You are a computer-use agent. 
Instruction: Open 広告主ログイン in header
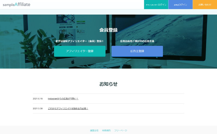(180, 5)
